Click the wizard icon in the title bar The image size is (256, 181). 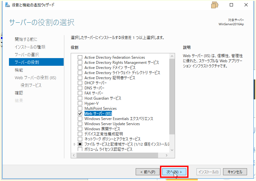coord(7,5)
